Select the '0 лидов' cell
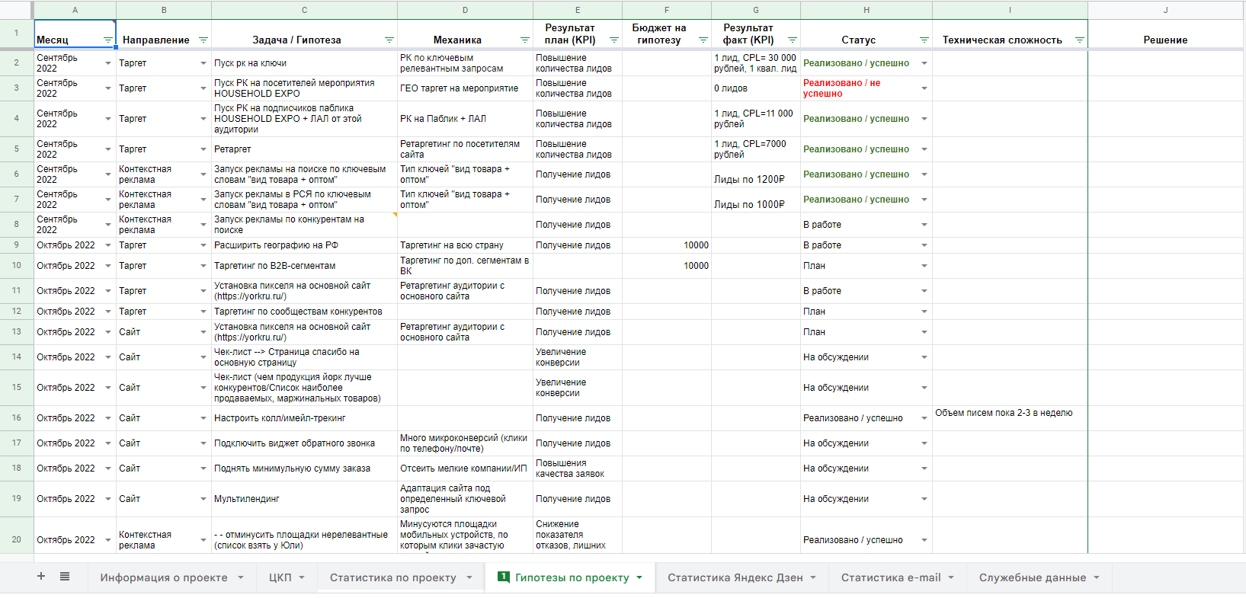The height and width of the screenshot is (598, 1246). pyautogui.click(x=756, y=88)
